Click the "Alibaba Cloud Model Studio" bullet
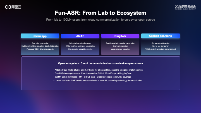 (x=98, y=70)
